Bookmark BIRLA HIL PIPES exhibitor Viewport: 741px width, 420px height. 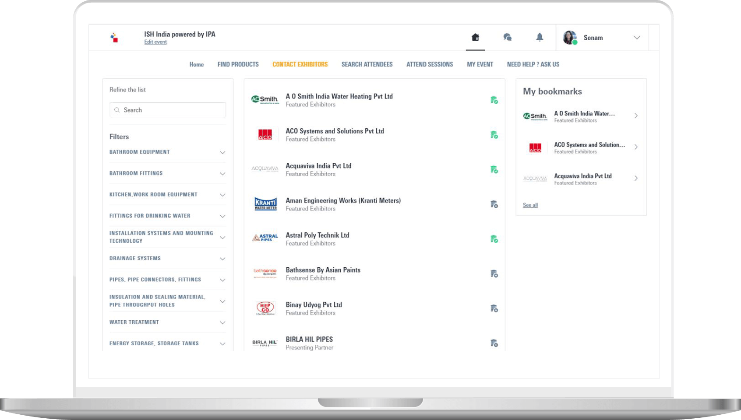pos(494,343)
